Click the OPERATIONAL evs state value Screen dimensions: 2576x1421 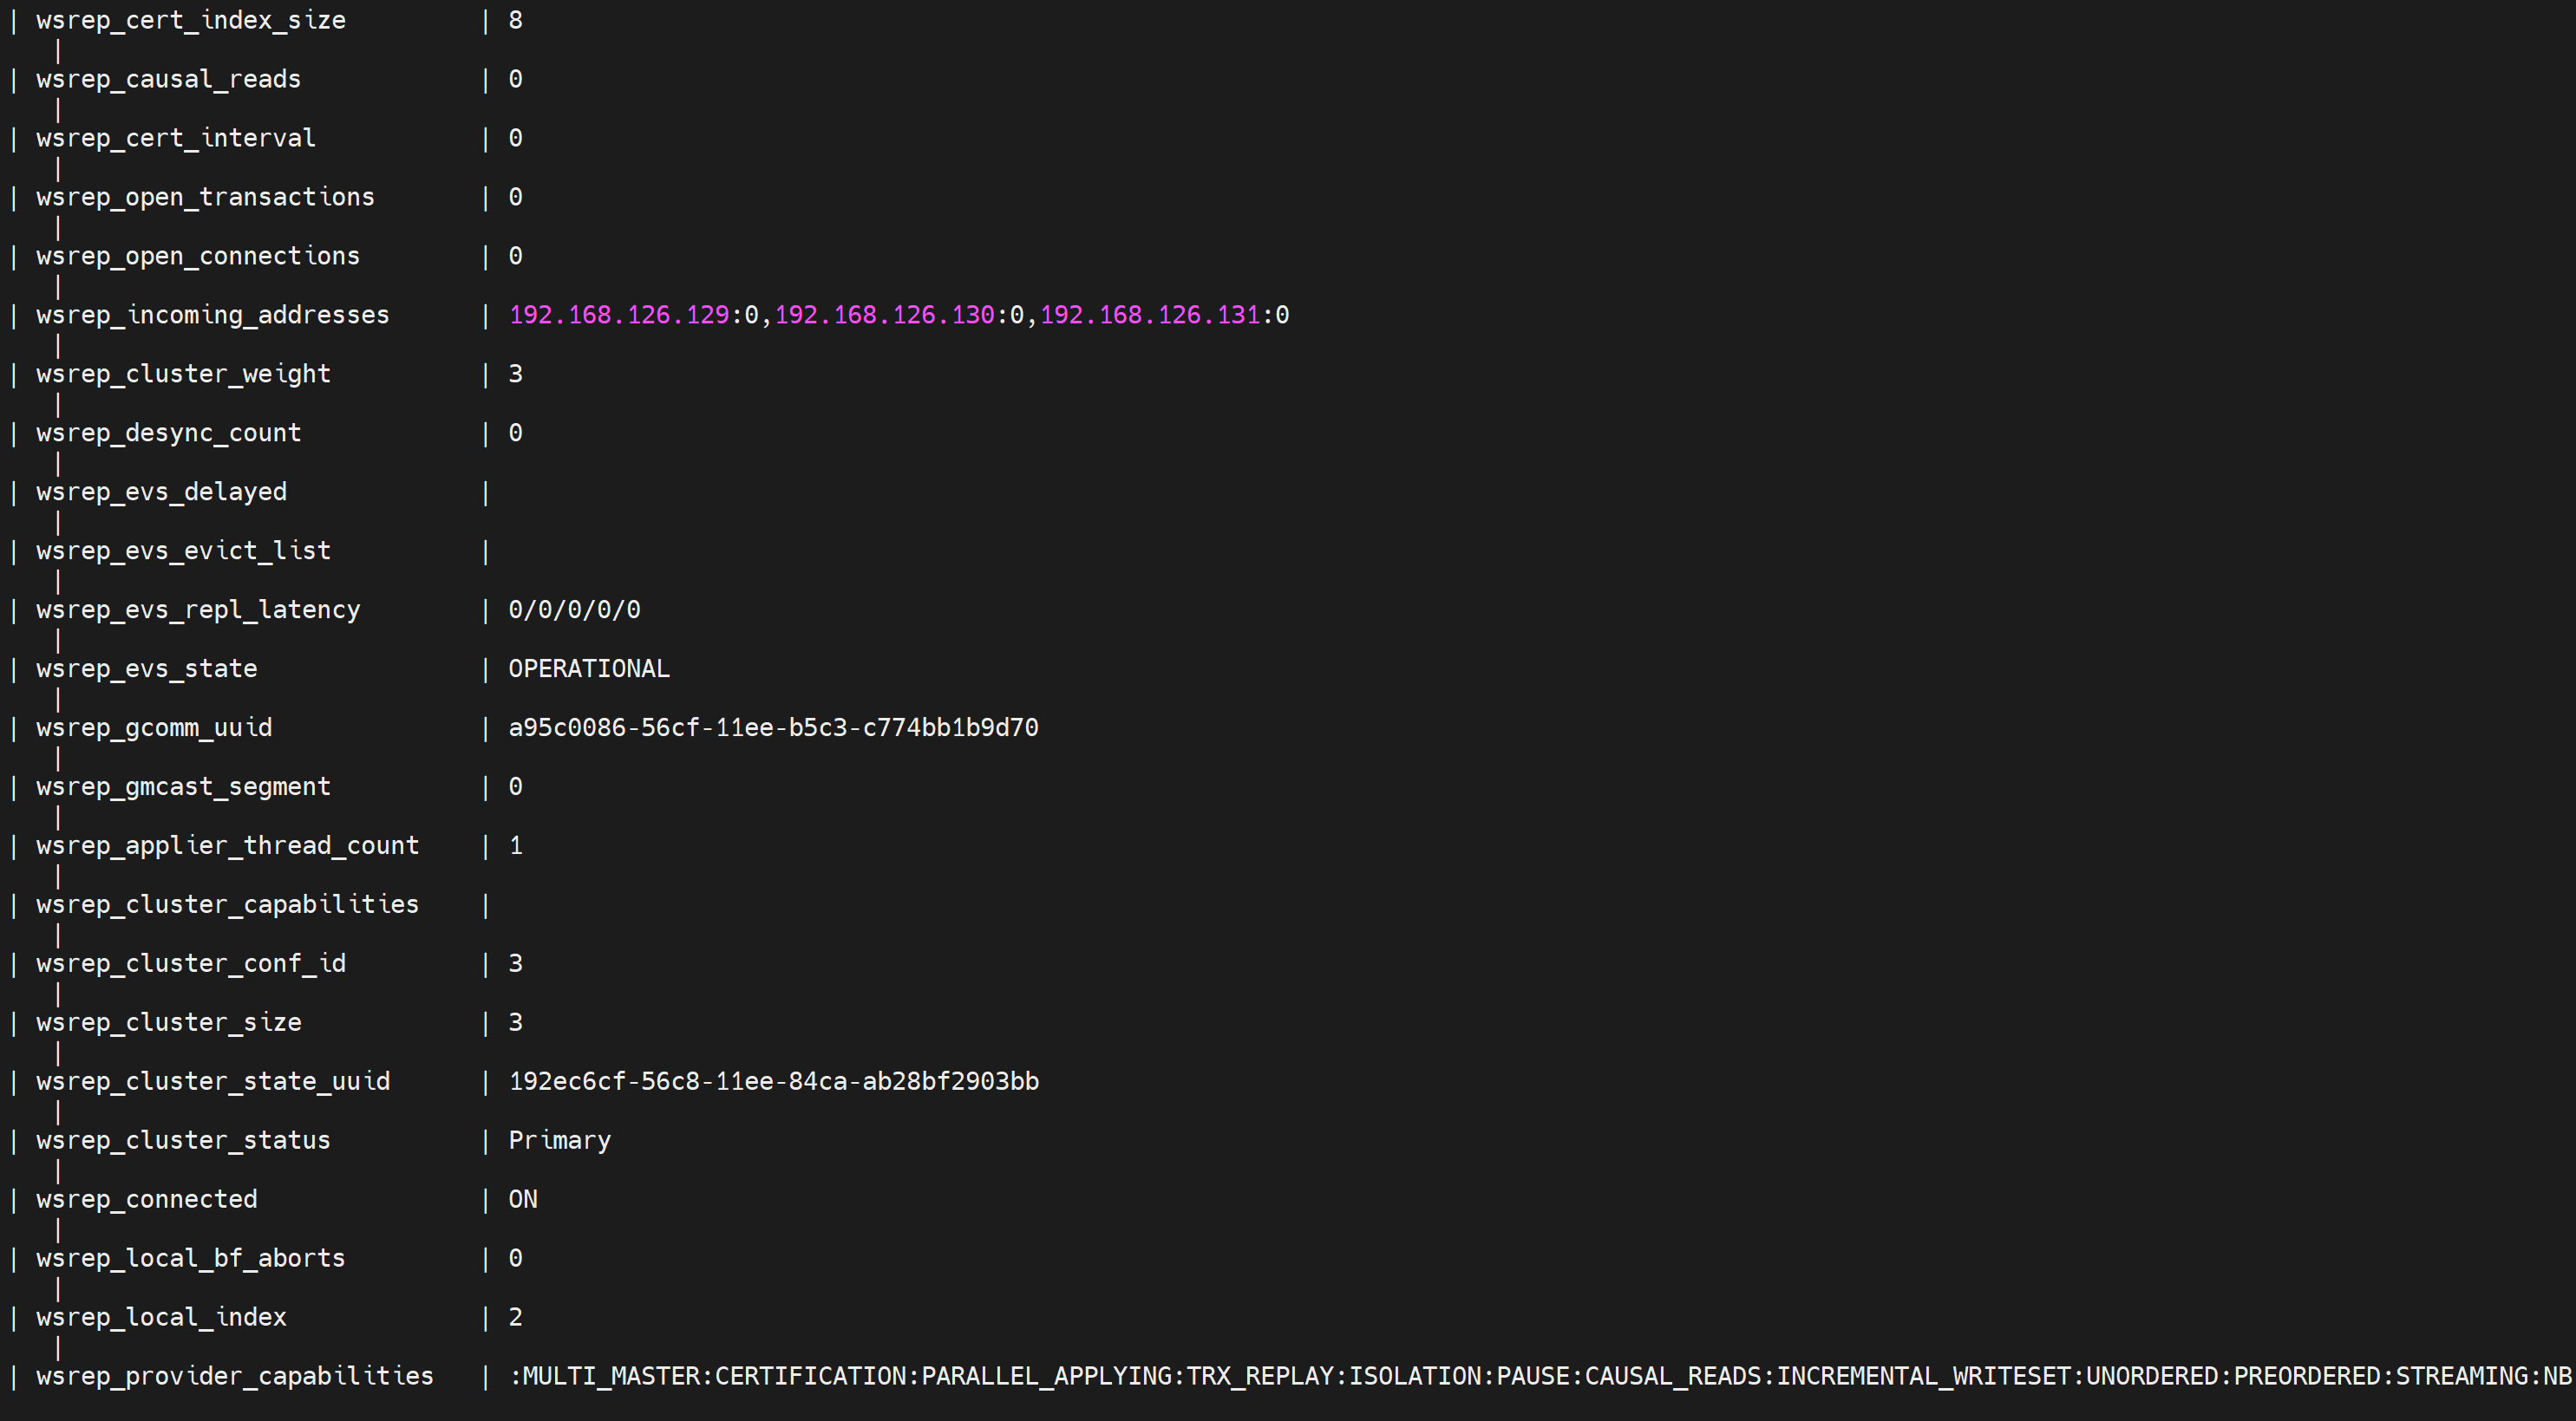(589, 668)
